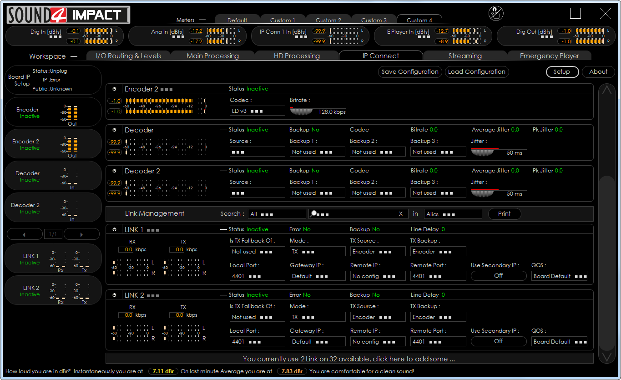Switch to the Main Processing tab
Viewport: 621px width, 380px height.
click(x=212, y=56)
